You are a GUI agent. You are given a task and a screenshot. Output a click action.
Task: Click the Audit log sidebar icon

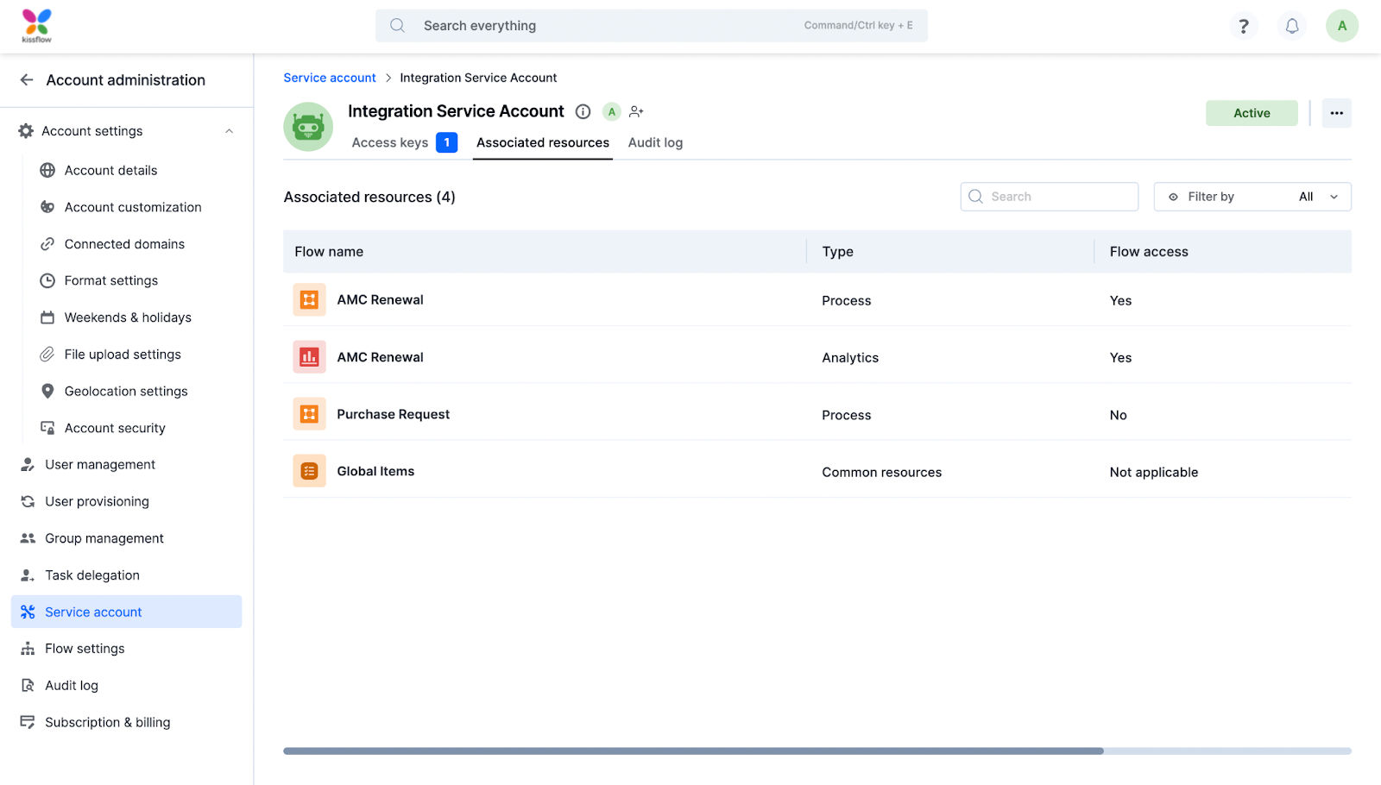click(x=28, y=686)
